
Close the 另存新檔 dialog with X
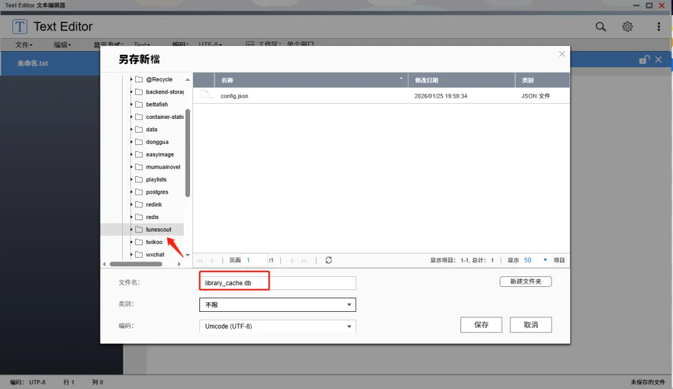(x=562, y=54)
